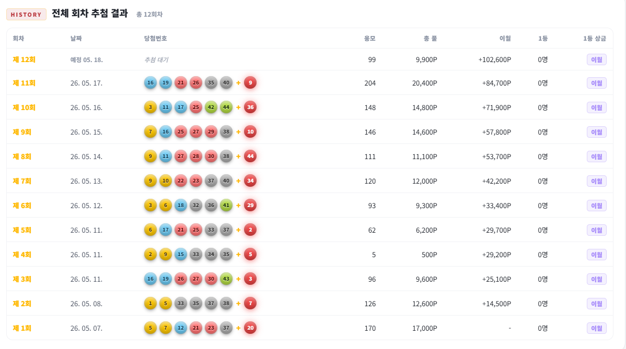Select the +14,500P carryover amount

point(496,304)
